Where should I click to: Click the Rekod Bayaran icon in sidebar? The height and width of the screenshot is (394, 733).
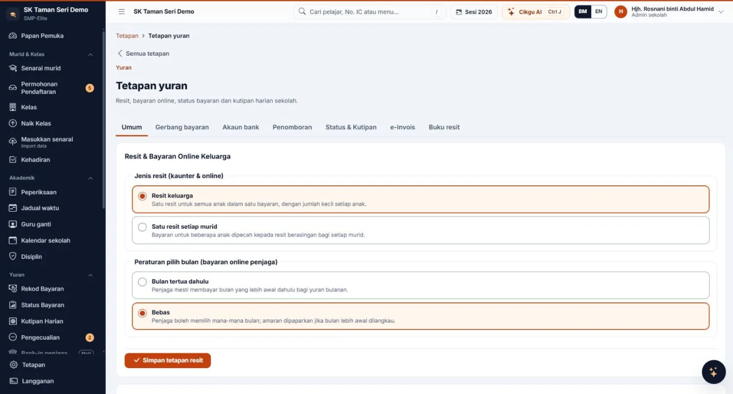[x=13, y=289]
